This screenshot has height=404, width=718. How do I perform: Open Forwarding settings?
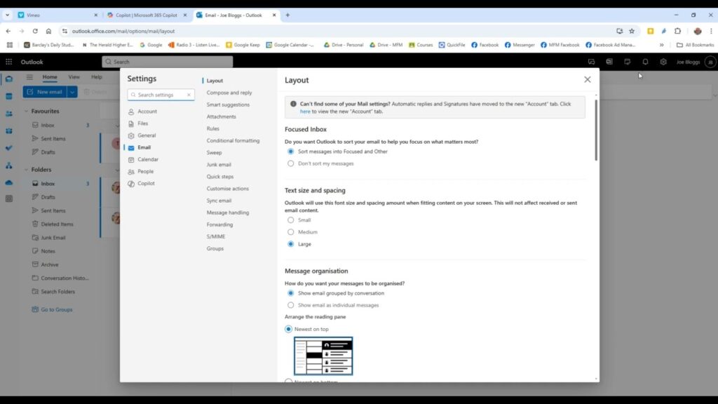[219, 224]
